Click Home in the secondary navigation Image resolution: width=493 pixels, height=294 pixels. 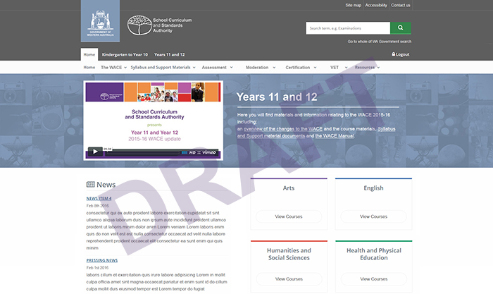pos(89,68)
